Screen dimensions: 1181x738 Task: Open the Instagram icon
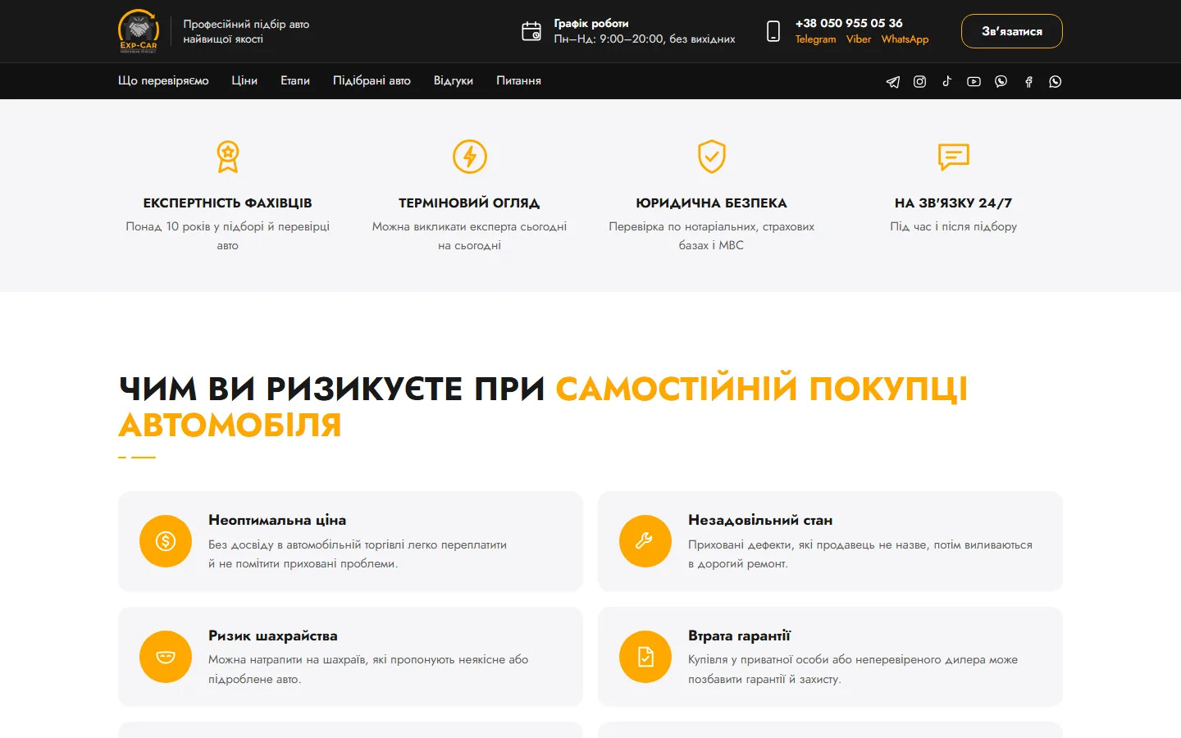[x=920, y=81]
